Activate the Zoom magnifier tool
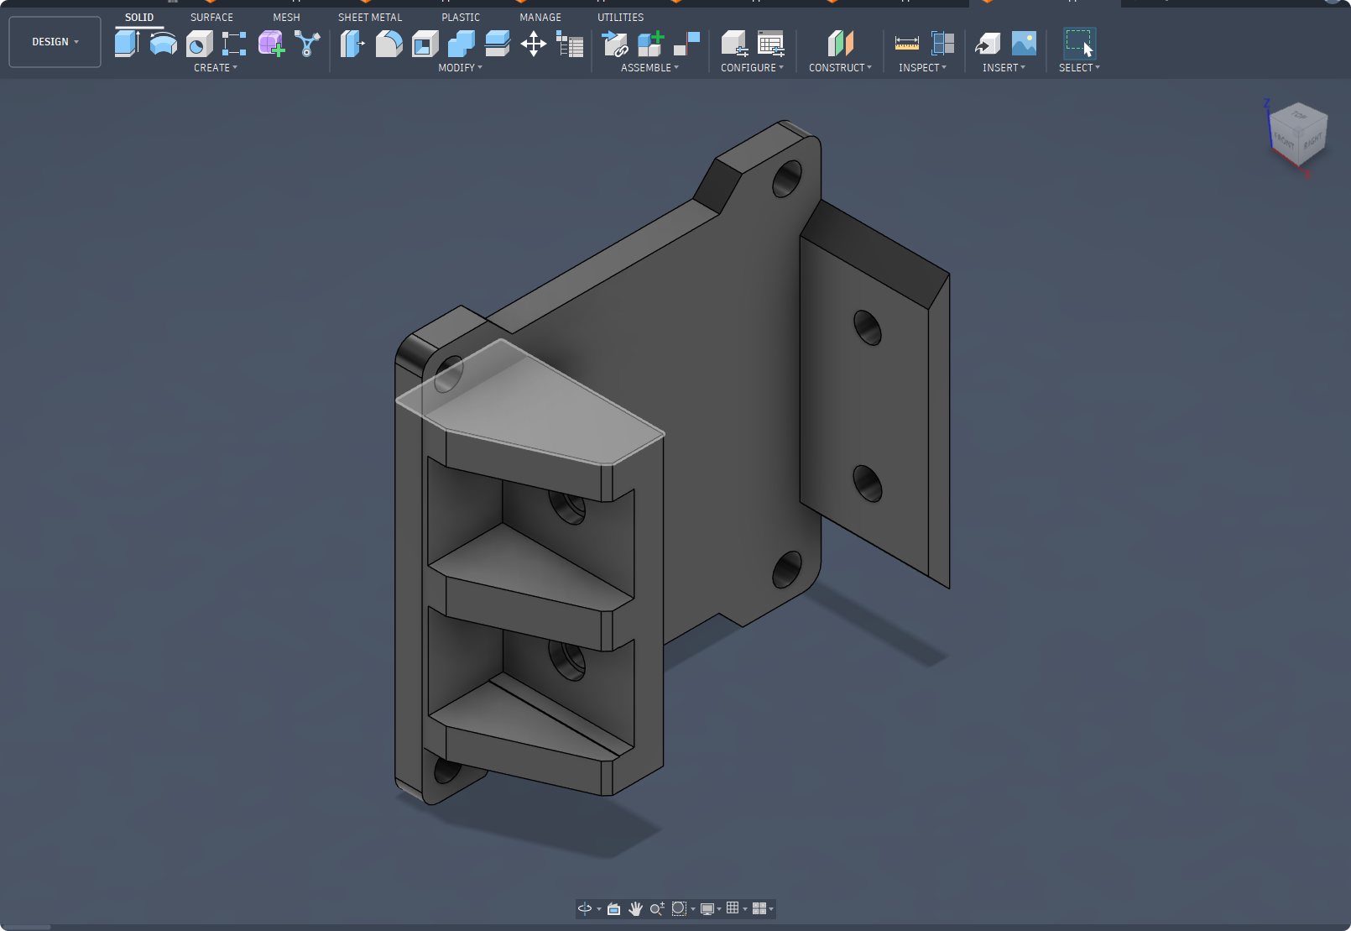The image size is (1351, 931). 657,908
